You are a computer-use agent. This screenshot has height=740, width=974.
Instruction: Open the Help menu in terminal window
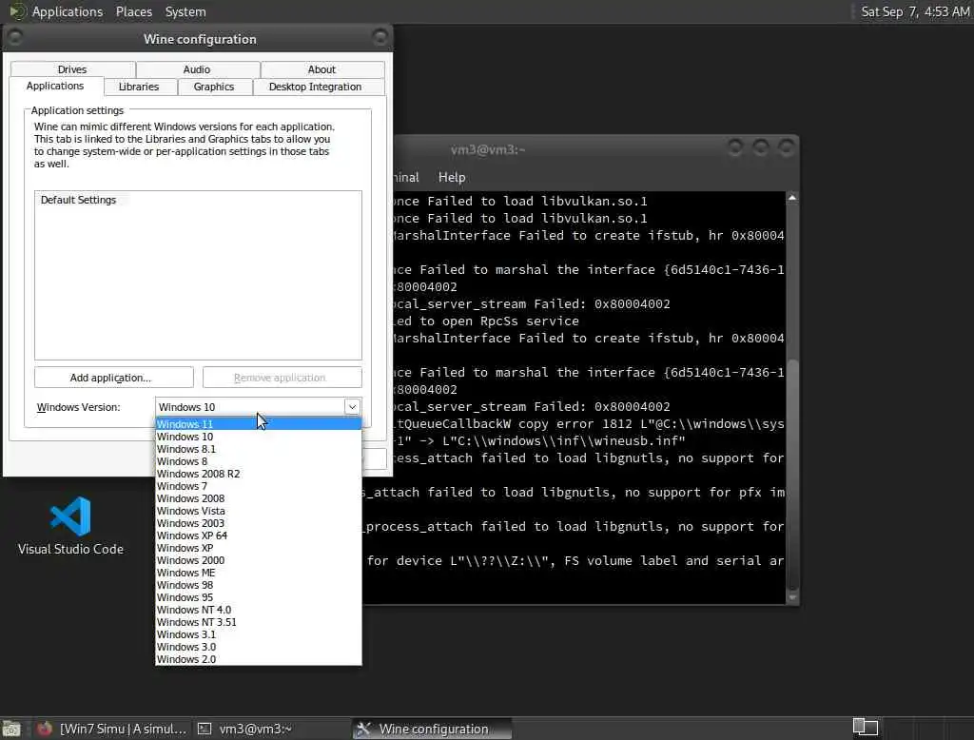452,177
